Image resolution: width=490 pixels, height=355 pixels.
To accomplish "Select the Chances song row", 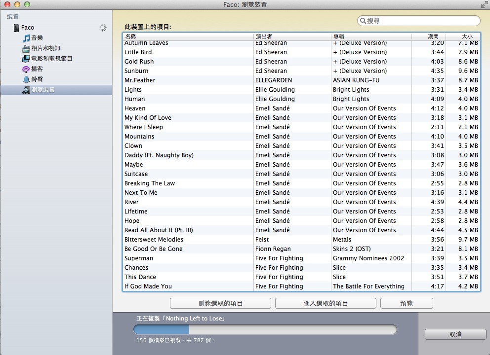I will (x=302, y=267).
